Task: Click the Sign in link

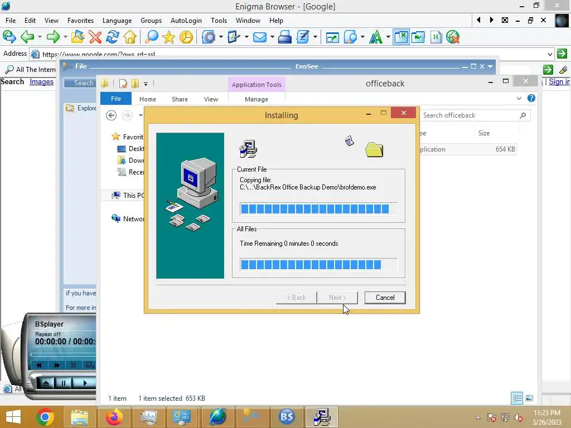Action: pyautogui.click(x=559, y=82)
